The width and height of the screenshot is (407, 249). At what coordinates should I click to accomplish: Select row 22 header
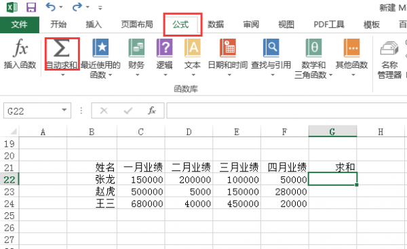coord(9,179)
